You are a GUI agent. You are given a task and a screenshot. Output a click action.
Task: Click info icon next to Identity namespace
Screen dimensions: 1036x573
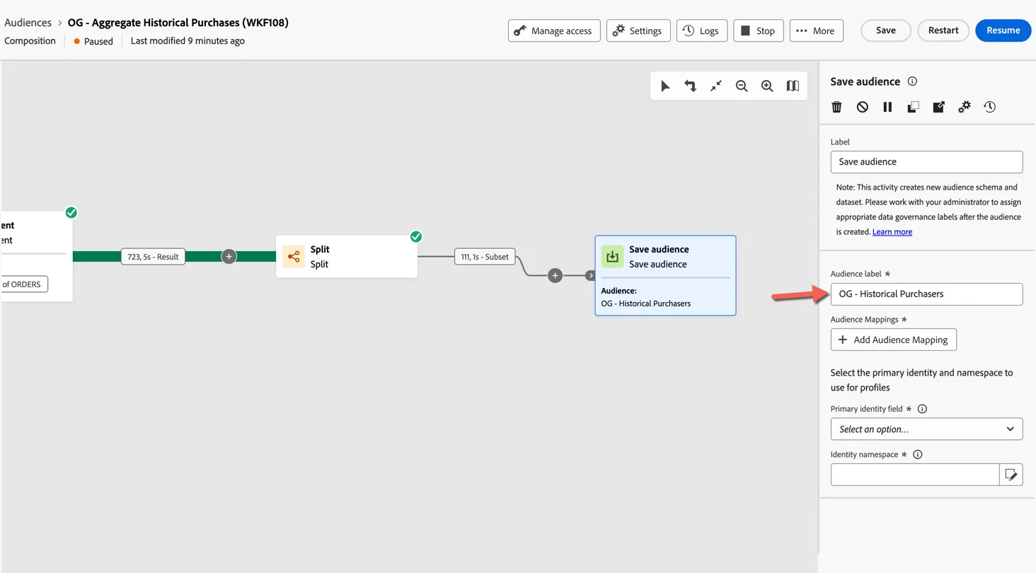(918, 455)
